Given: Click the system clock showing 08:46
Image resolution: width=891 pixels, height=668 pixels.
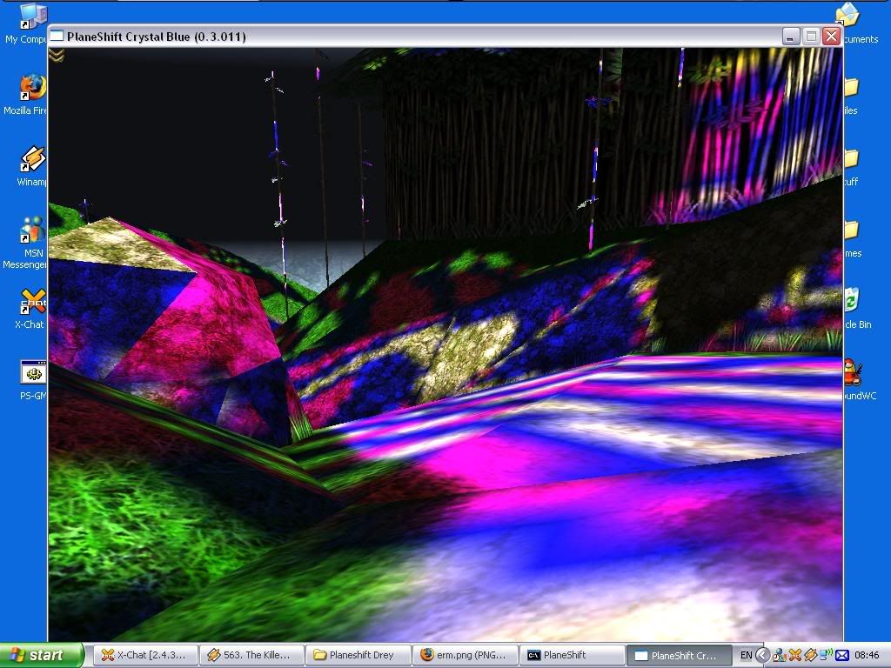Looking at the screenshot, I should point(866,655).
